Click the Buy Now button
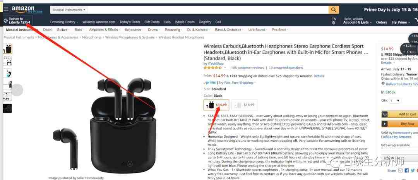The image size is (418, 180). [x=399, y=124]
